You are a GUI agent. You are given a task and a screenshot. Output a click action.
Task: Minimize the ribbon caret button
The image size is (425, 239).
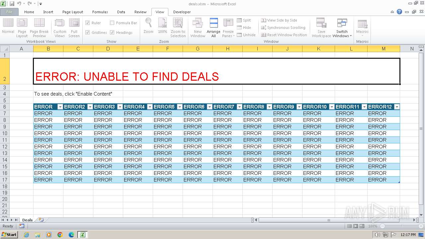click(x=392, y=12)
